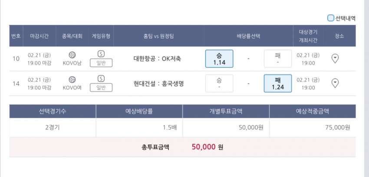Click the 마감시간 column header

(40, 36)
